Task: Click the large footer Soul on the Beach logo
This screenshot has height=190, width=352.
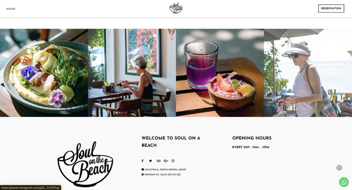Action: pyautogui.click(x=85, y=164)
